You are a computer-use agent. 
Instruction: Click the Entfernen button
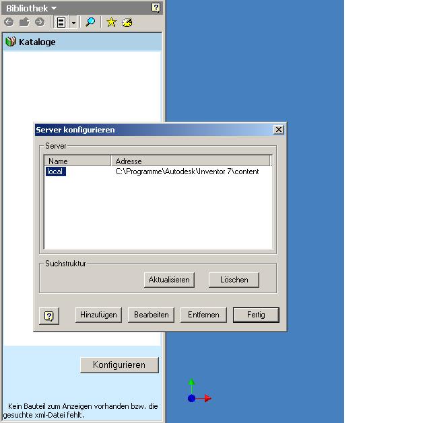pyautogui.click(x=203, y=315)
